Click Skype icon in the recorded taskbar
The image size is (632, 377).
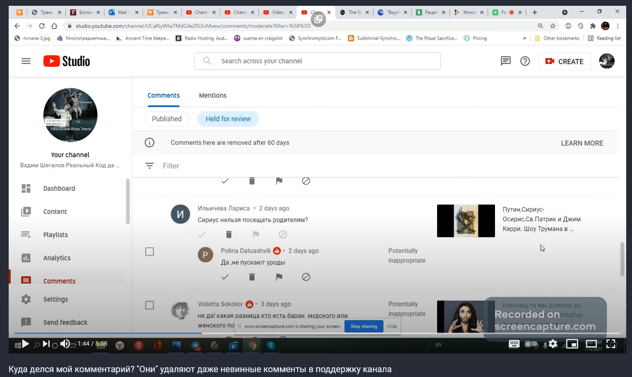coord(271,345)
